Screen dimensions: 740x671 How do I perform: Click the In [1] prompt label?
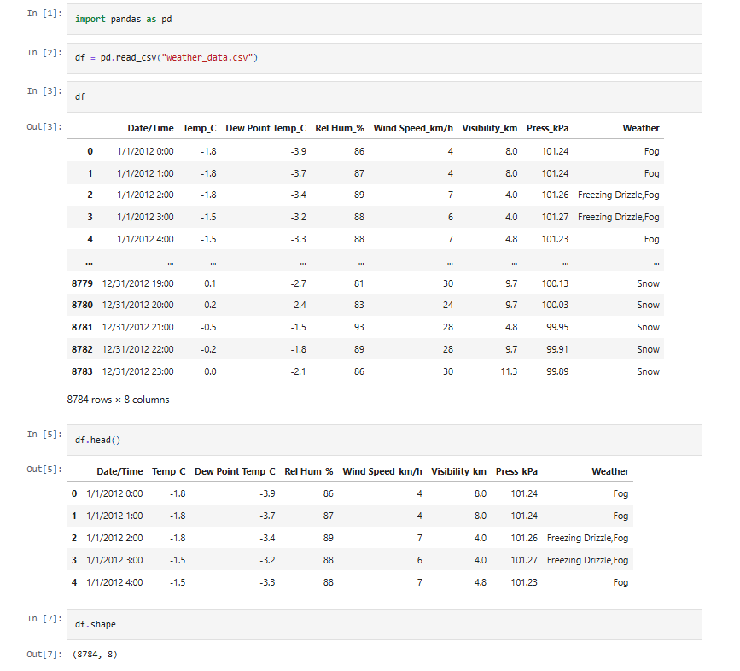(44, 13)
